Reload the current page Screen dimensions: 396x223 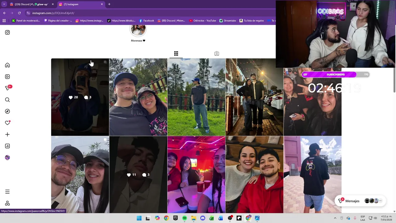click(x=19, y=13)
